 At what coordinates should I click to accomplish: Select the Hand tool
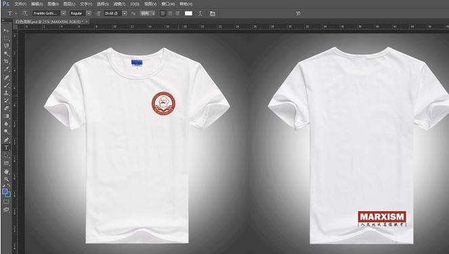click(x=6, y=172)
